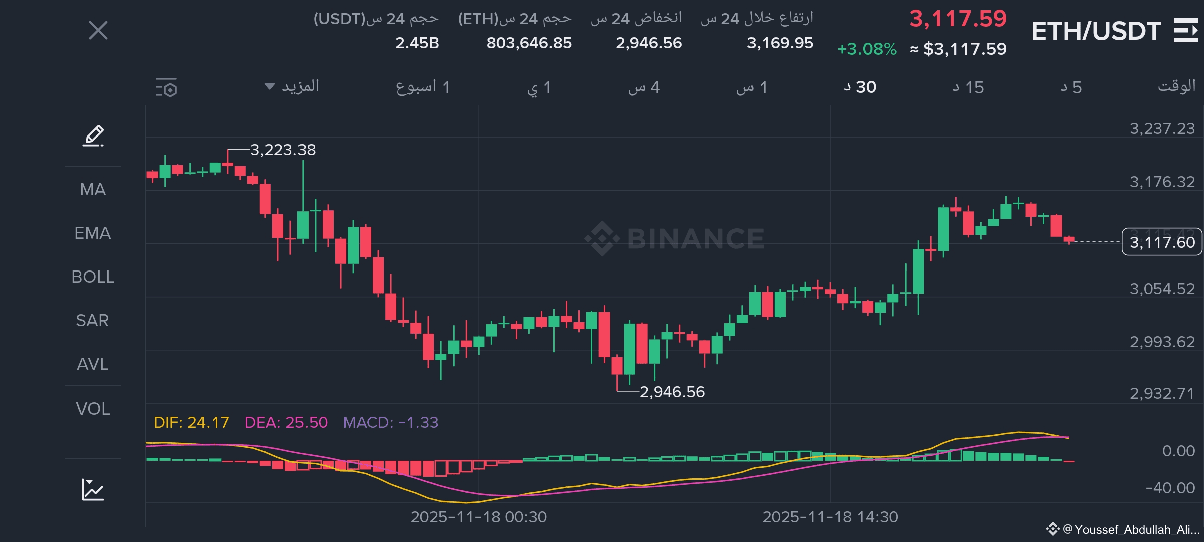Click the current price label 3,117.60
This screenshot has height=542, width=1204.
pyautogui.click(x=1162, y=242)
